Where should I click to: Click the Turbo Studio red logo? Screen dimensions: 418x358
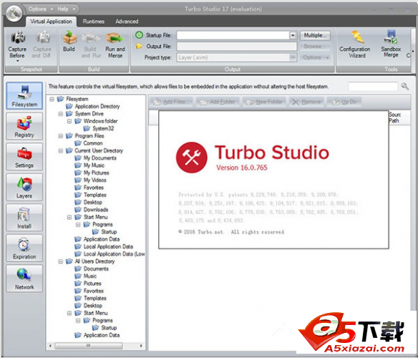pyautogui.click(x=191, y=158)
